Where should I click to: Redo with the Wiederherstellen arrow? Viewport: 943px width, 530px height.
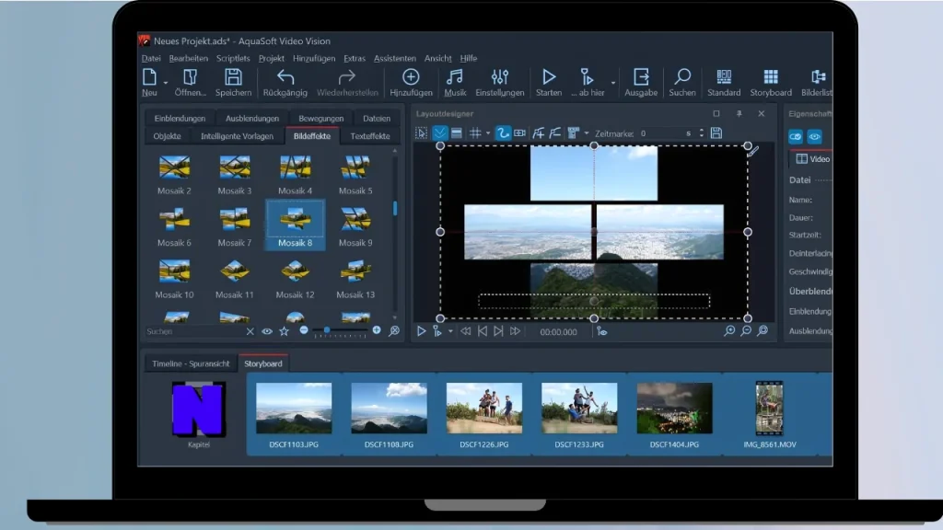347,77
